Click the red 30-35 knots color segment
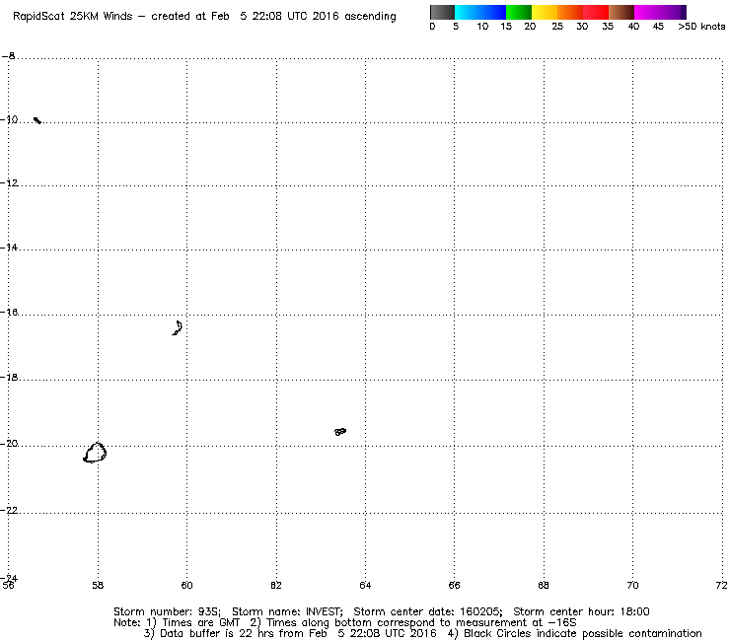Viewport: 730px width, 641px height. click(596, 12)
